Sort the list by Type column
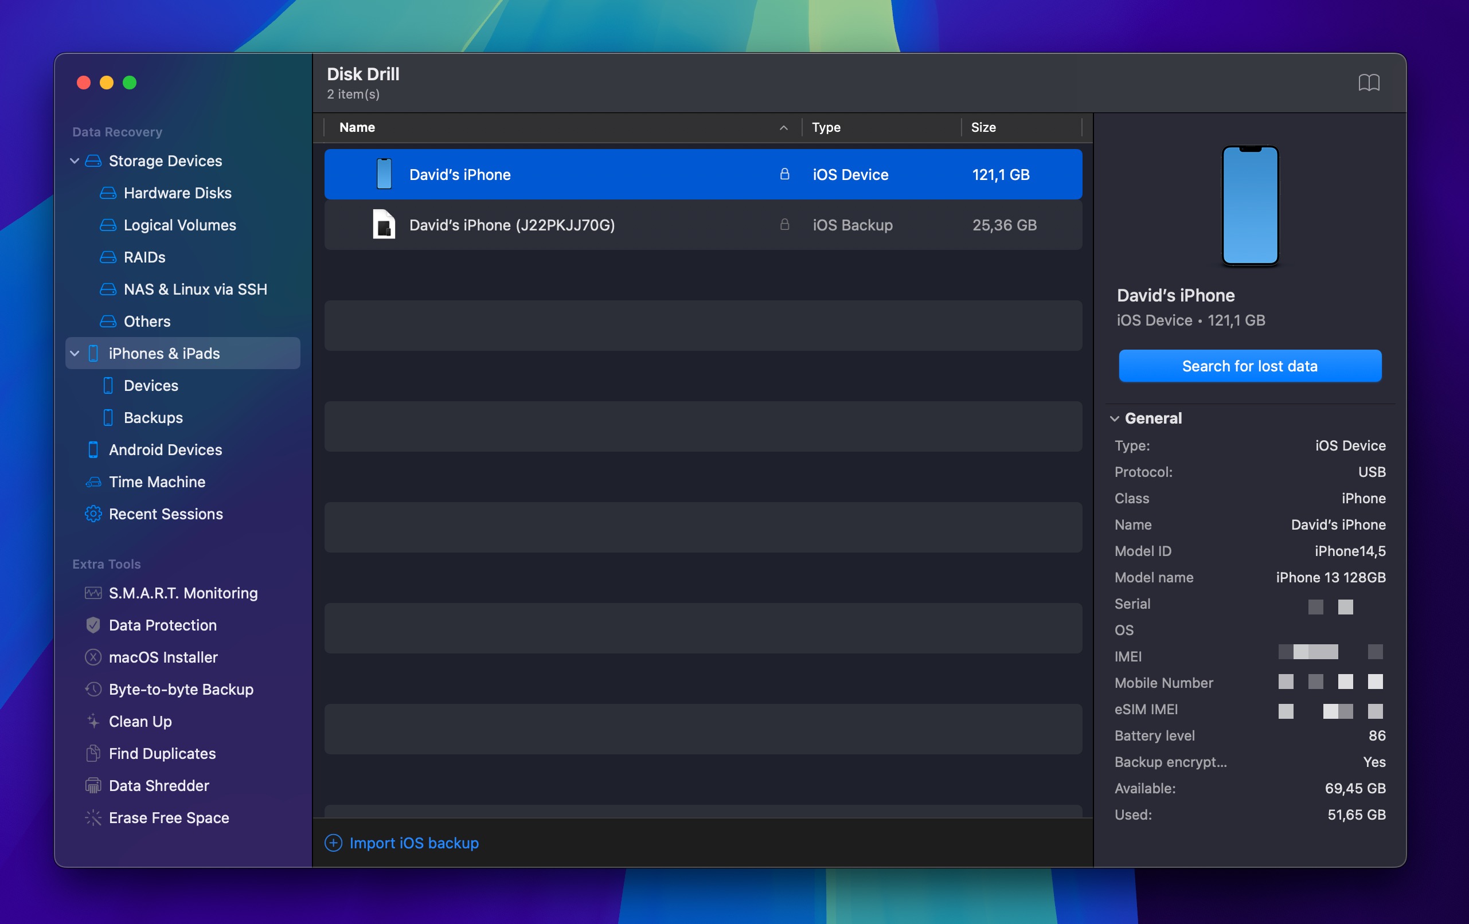The width and height of the screenshot is (1469, 924). tap(826, 127)
